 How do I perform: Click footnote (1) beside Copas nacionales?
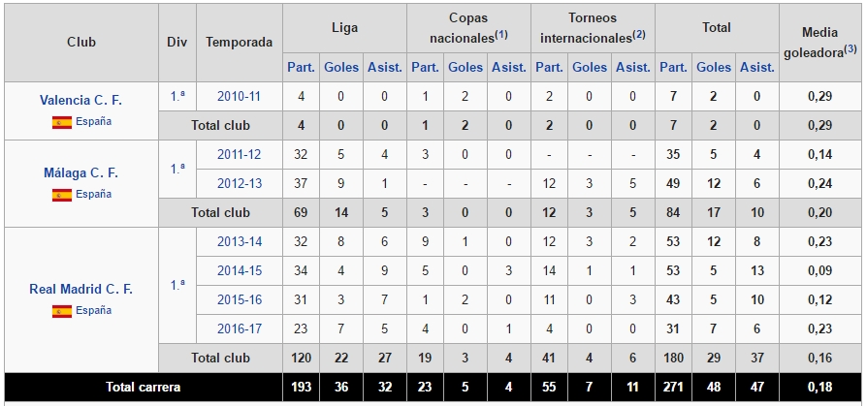(x=501, y=34)
